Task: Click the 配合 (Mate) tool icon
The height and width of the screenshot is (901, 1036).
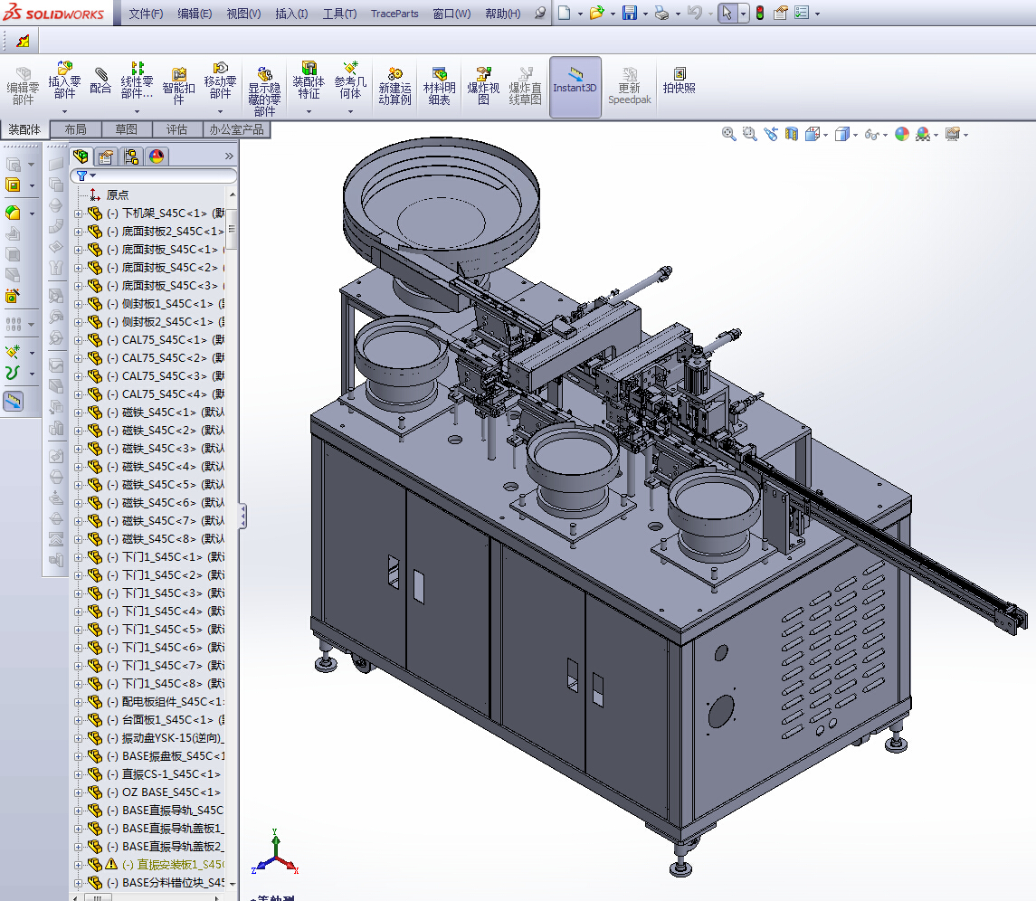Action: (x=101, y=78)
